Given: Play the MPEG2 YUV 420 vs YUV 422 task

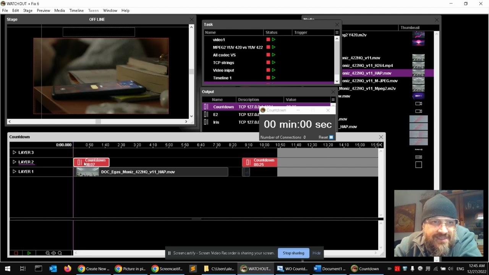Looking at the screenshot, I should tap(274, 47).
